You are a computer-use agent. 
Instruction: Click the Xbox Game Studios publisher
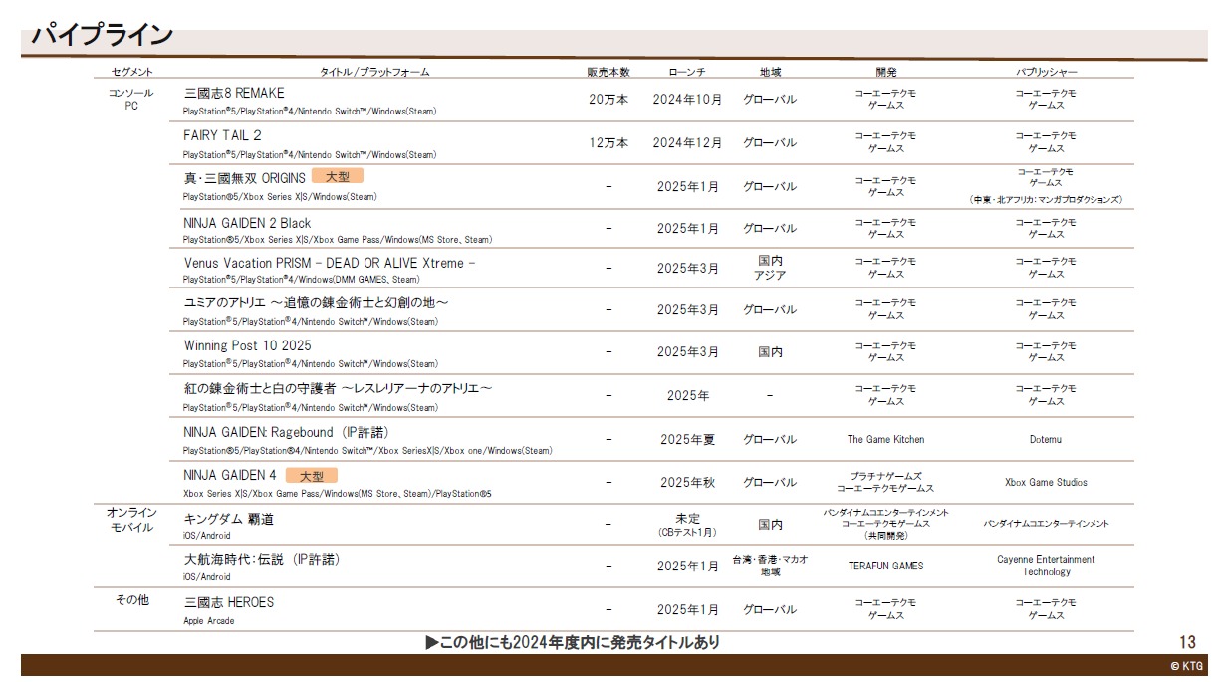tap(1046, 482)
